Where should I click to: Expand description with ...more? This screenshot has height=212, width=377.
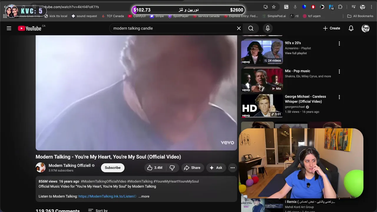pos(144,196)
